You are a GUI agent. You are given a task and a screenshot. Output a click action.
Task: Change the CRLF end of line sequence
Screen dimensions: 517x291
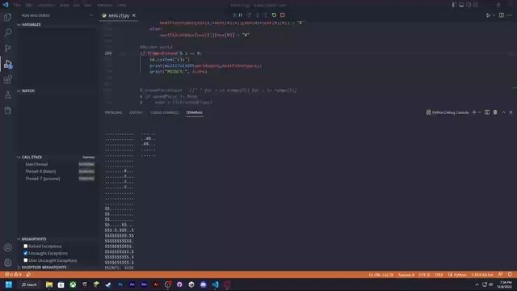439,275
